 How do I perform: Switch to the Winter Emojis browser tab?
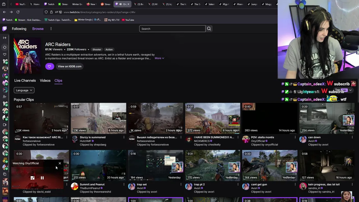[x=77, y=4]
